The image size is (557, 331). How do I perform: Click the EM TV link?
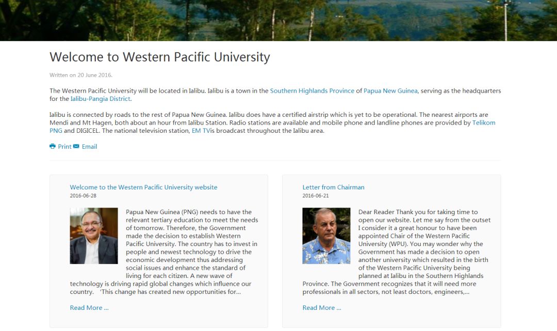(x=201, y=131)
